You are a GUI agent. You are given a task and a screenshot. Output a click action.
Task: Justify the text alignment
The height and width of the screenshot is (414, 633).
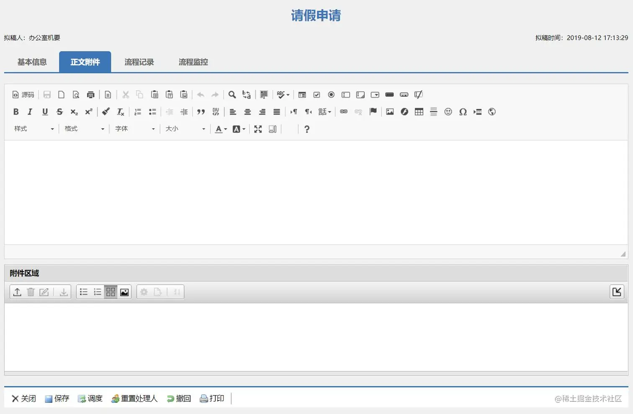coord(277,112)
